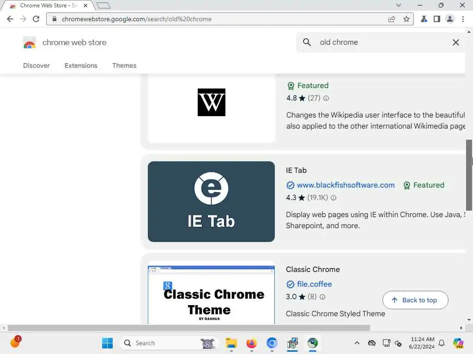Launch Firefox from the taskbar
Screen dimensions: 473x354
(251, 343)
